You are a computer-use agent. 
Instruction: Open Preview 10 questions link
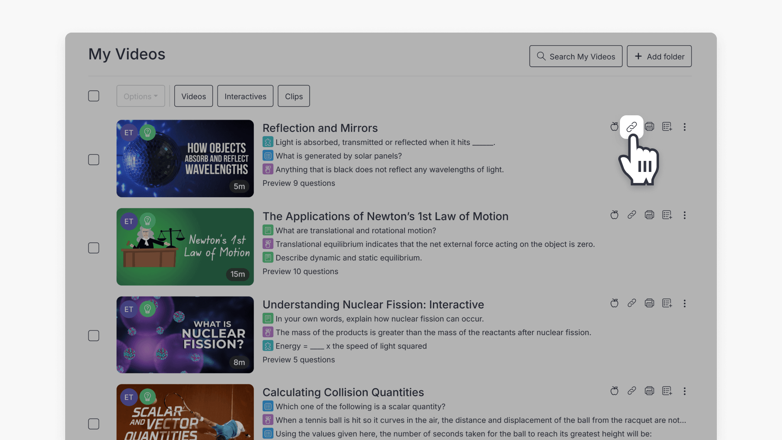click(x=300, y=271)
